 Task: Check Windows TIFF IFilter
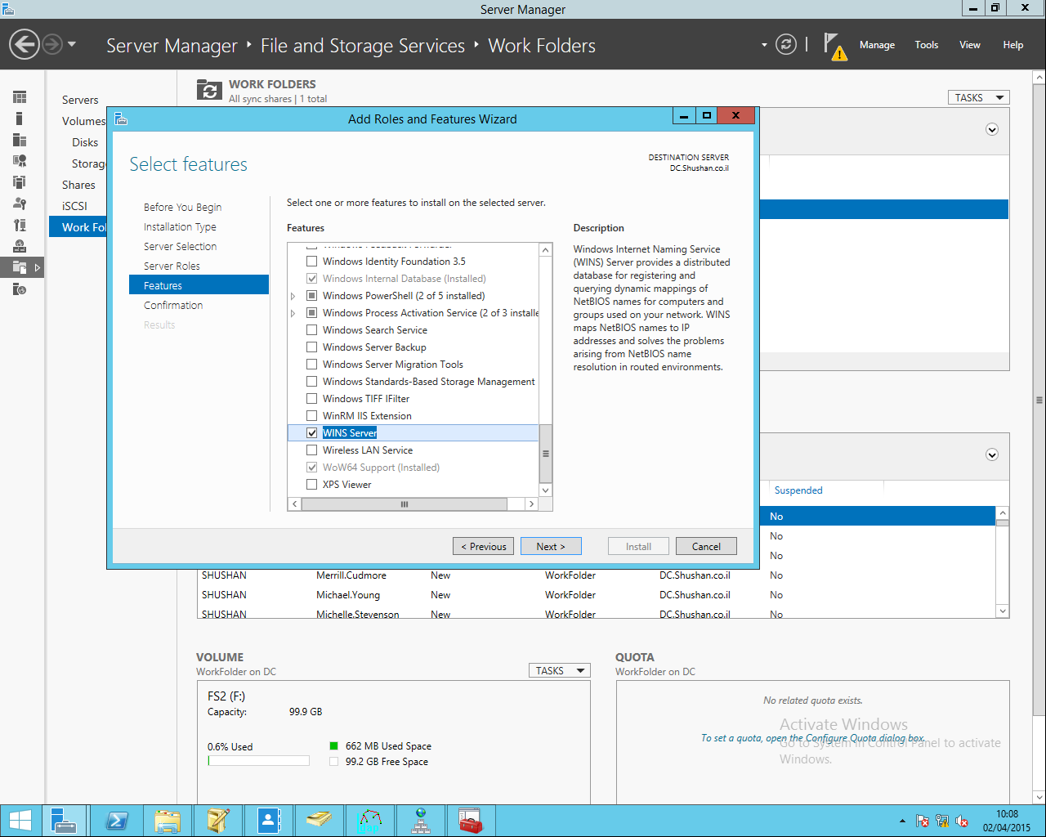[311, 399]
